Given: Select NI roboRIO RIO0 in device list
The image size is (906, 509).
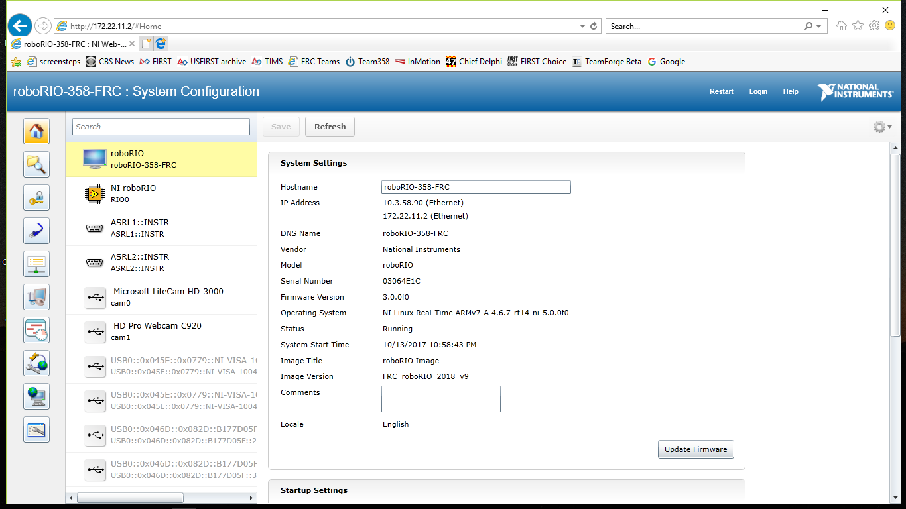Looking at the screenshot, I should [x=161, y=194].
